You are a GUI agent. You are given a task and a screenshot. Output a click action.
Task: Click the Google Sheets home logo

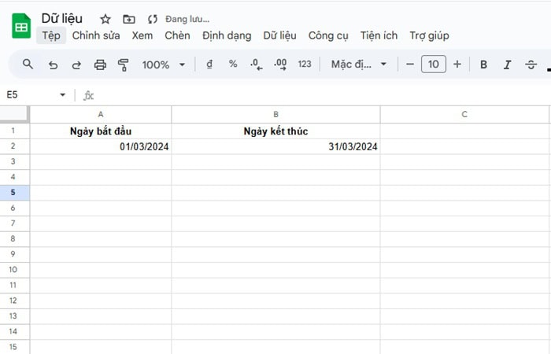(20, 27)
